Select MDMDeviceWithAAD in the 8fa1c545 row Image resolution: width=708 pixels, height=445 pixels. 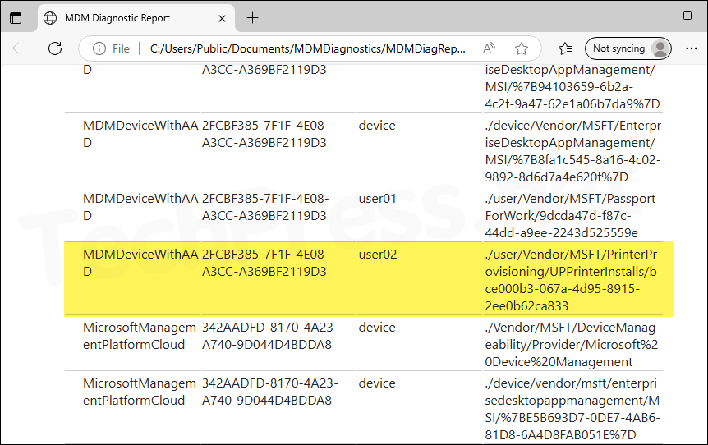coord(140,134)
